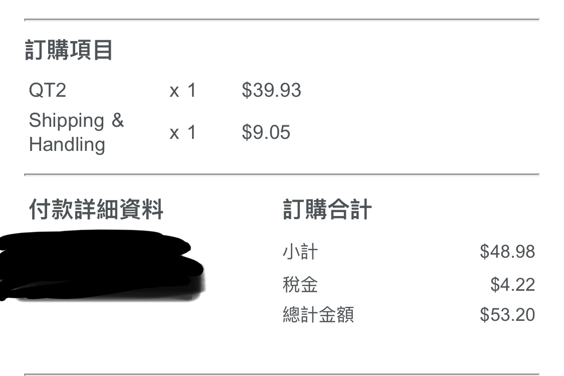Select the $39.93 item price

(x=271, y=90)
